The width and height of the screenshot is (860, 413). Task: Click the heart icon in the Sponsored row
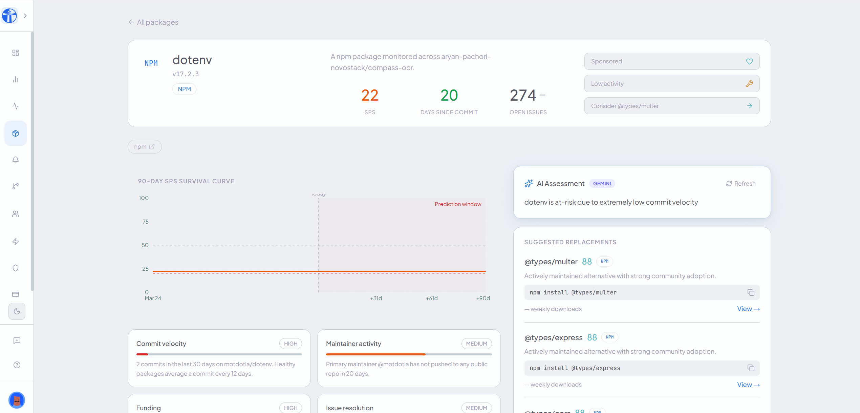750,61
